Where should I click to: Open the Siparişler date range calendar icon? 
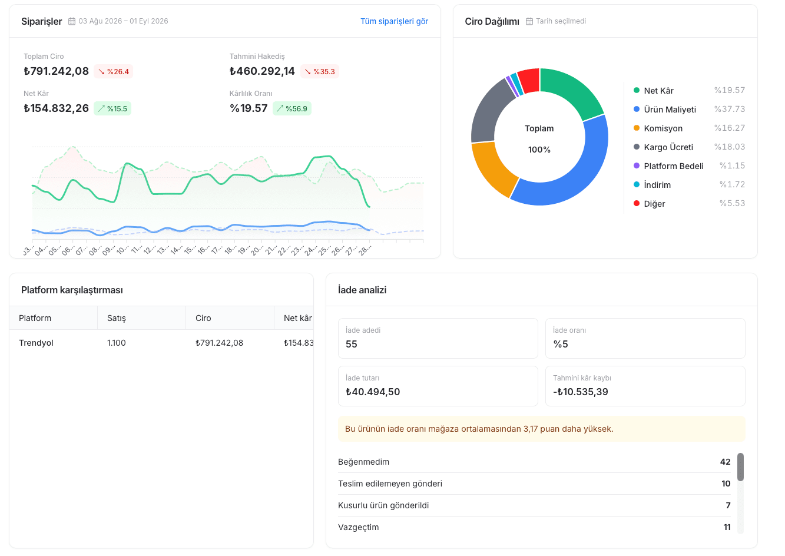72,21
